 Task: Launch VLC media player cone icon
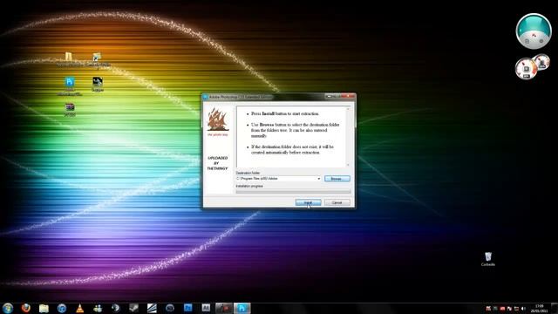(79, 308)
